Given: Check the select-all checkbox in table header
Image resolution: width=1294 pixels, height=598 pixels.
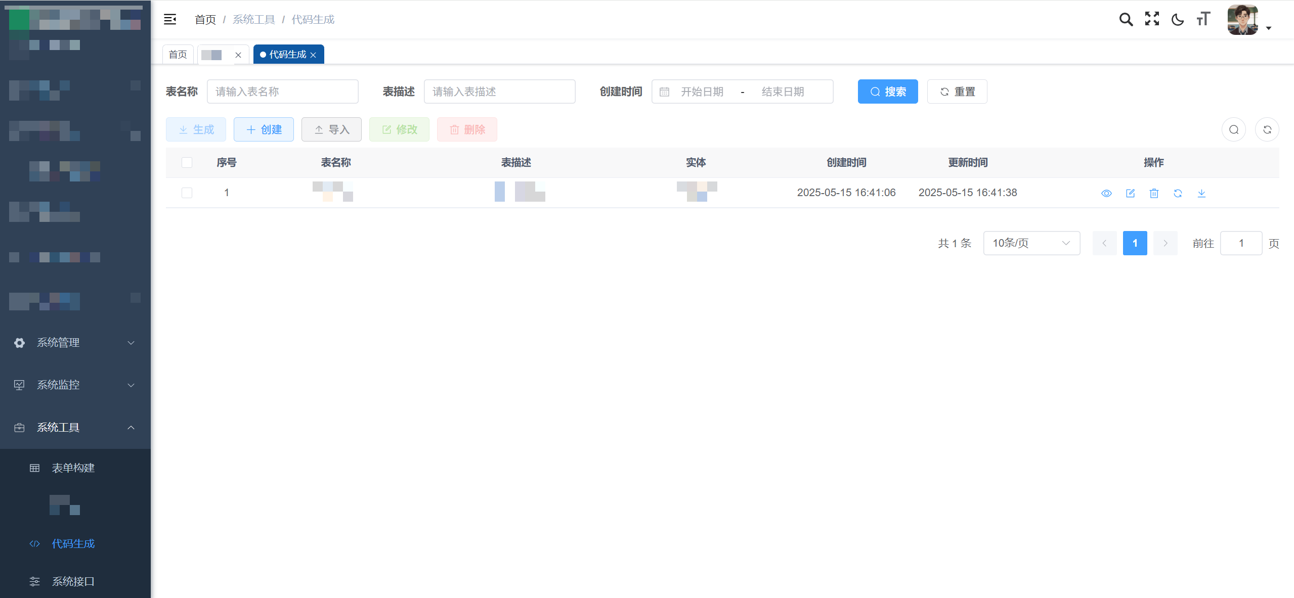Looking at the screenshot, I should (x=187, y=162).
